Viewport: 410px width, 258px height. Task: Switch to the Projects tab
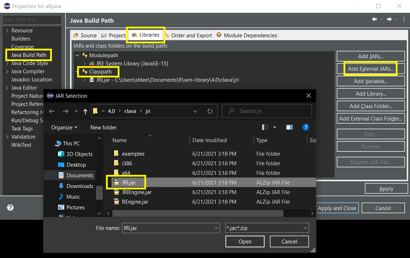[114, 36]
